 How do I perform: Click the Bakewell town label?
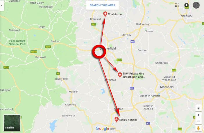tap(40, 57)
